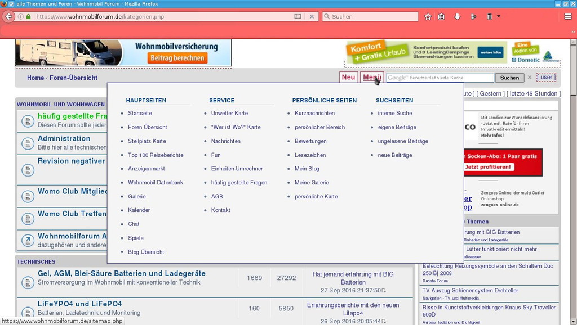Click forum icon beside Administration
Image resolution: width=577 pixels, height=325 pixels.
click(x=28, y=143)
